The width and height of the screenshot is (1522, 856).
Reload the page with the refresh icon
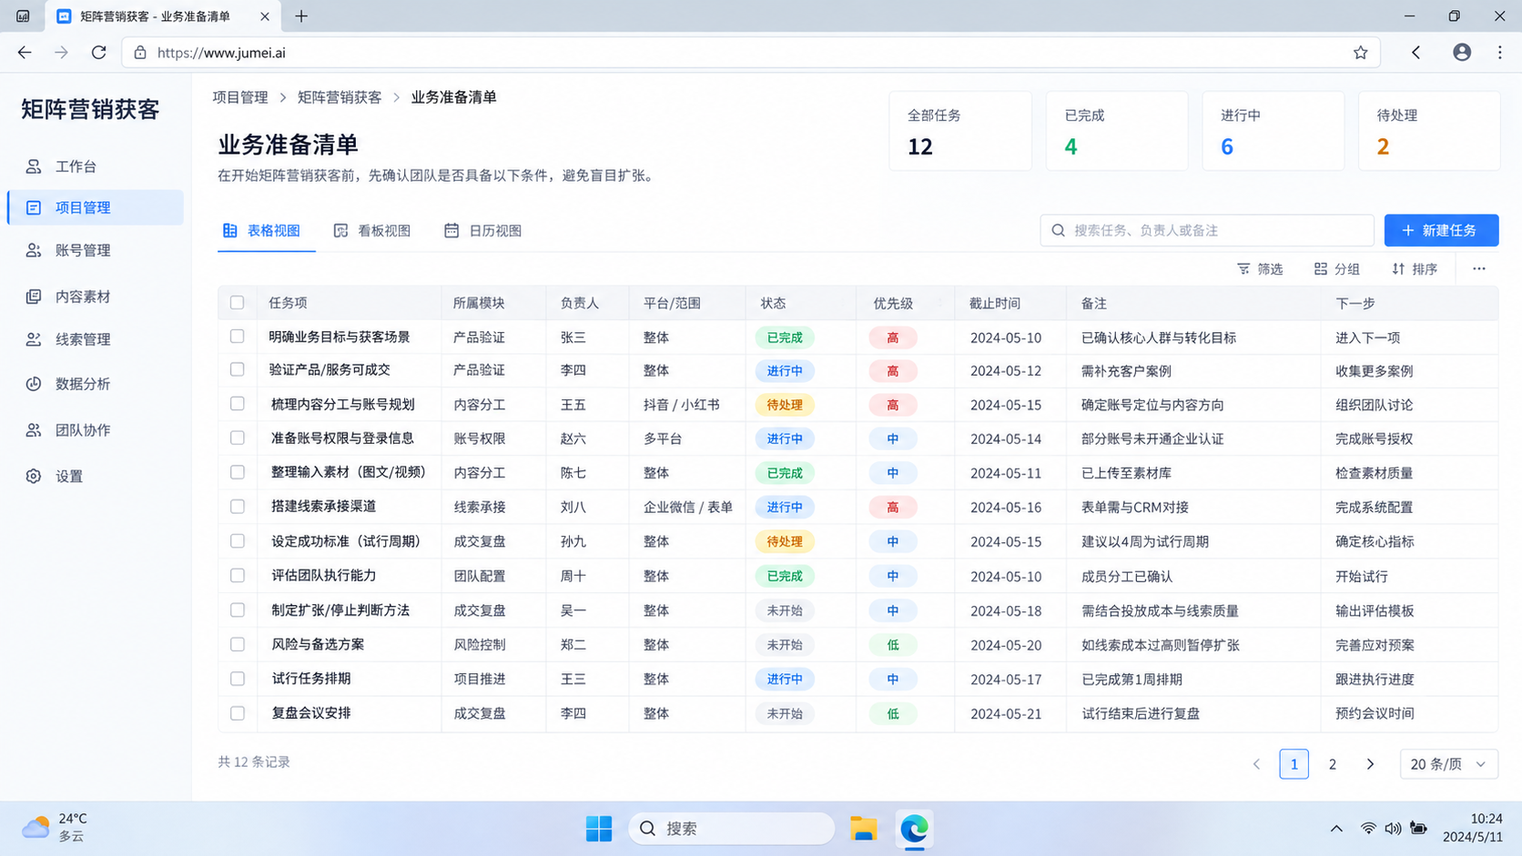coord(98,53)
